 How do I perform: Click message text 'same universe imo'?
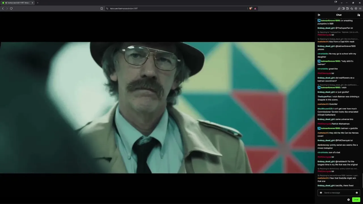[x=344, y=119]
